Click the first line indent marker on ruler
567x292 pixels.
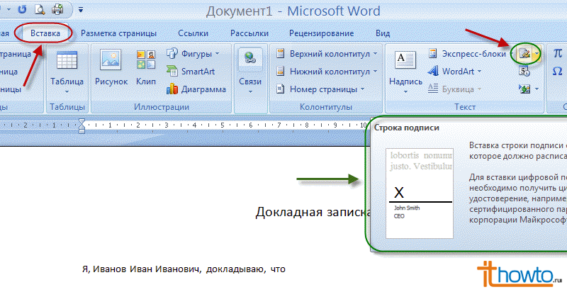pyautogui.click(x=82, y=122)
